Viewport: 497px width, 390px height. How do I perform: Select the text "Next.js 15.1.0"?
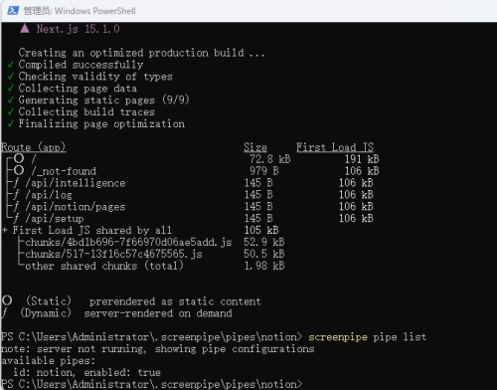(x=79, y=29)
